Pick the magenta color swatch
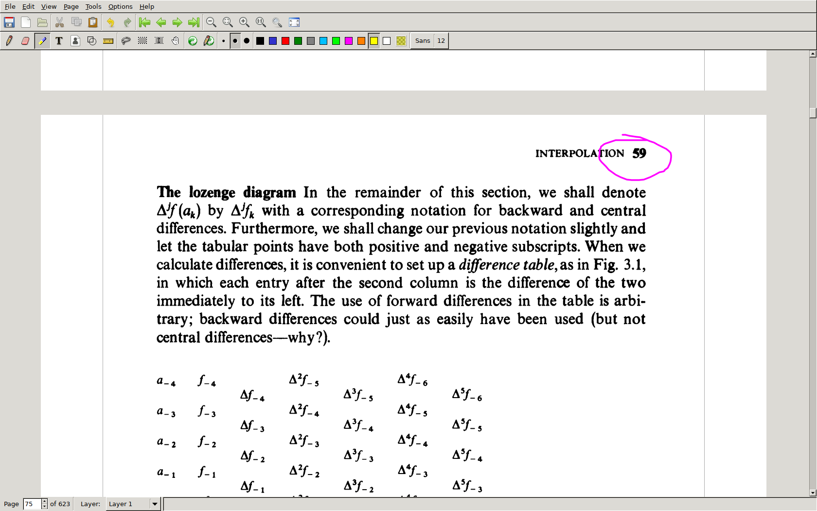The height and width of the screenshot is (511, 817). tap(349, 41)
